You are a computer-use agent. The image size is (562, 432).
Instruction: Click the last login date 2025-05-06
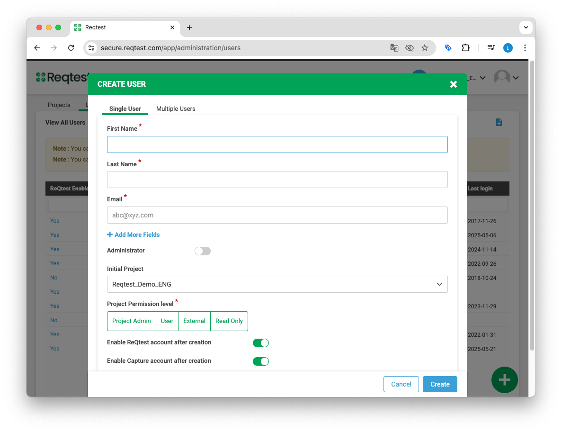click(x=482, y=235)
